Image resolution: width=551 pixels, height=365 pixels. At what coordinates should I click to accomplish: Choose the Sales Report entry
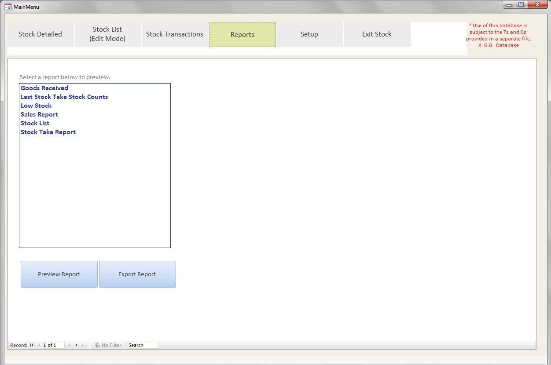[39, 114]
